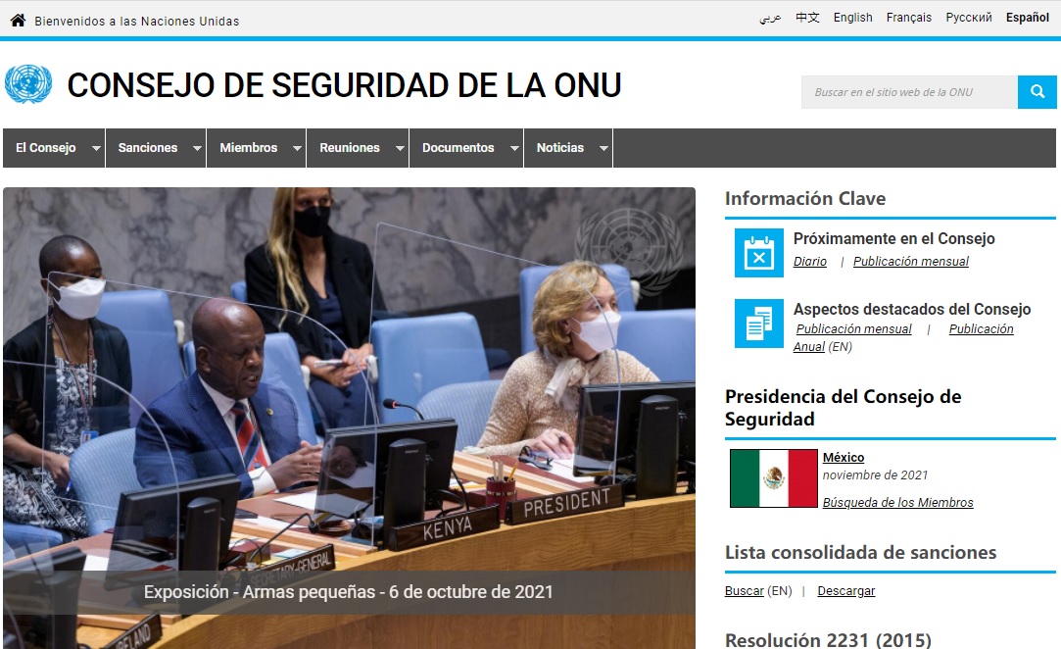
Task: Click Descargar under sanctions list
Action: 845,591
